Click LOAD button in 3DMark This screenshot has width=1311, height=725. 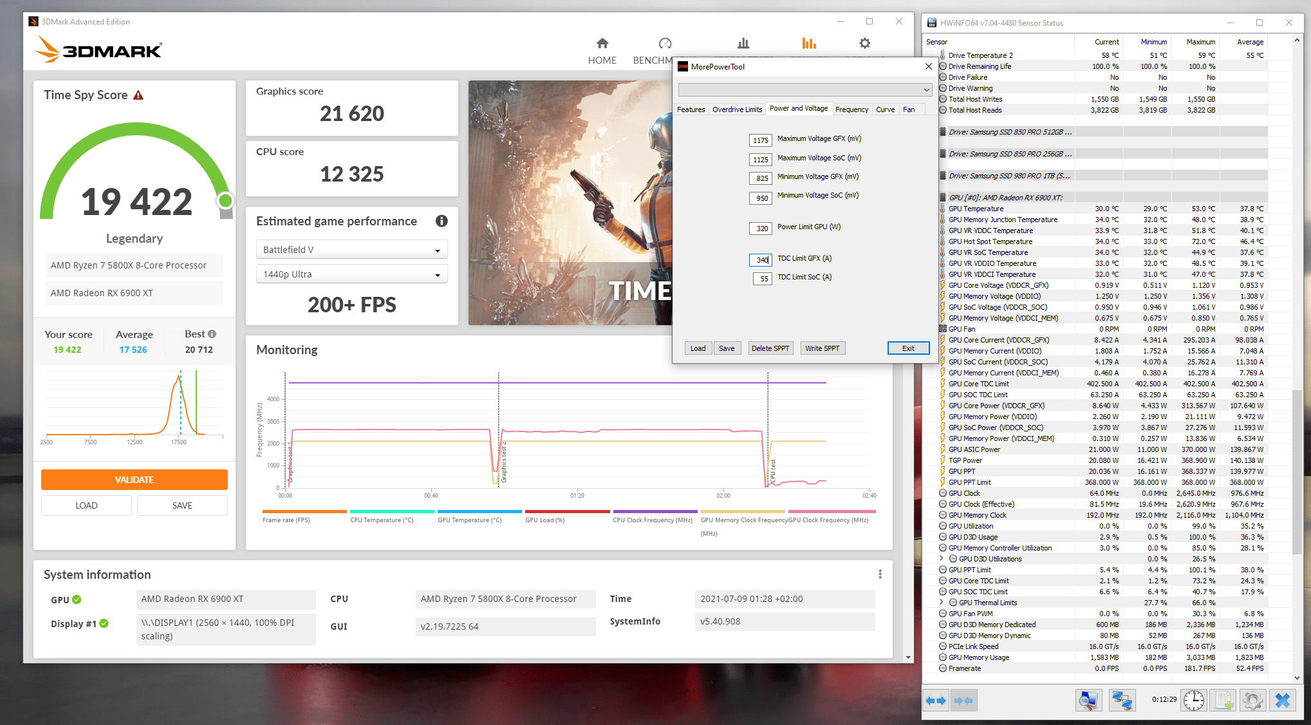coord(86,505)
